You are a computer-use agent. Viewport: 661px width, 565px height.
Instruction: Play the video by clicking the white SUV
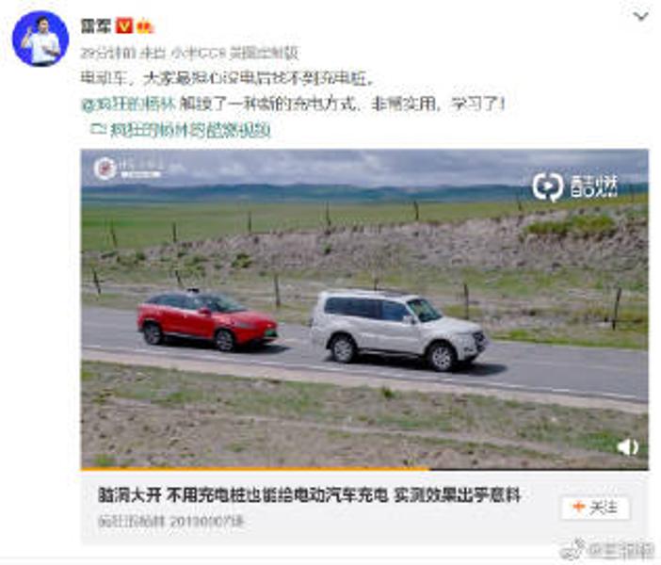point(398,330)
